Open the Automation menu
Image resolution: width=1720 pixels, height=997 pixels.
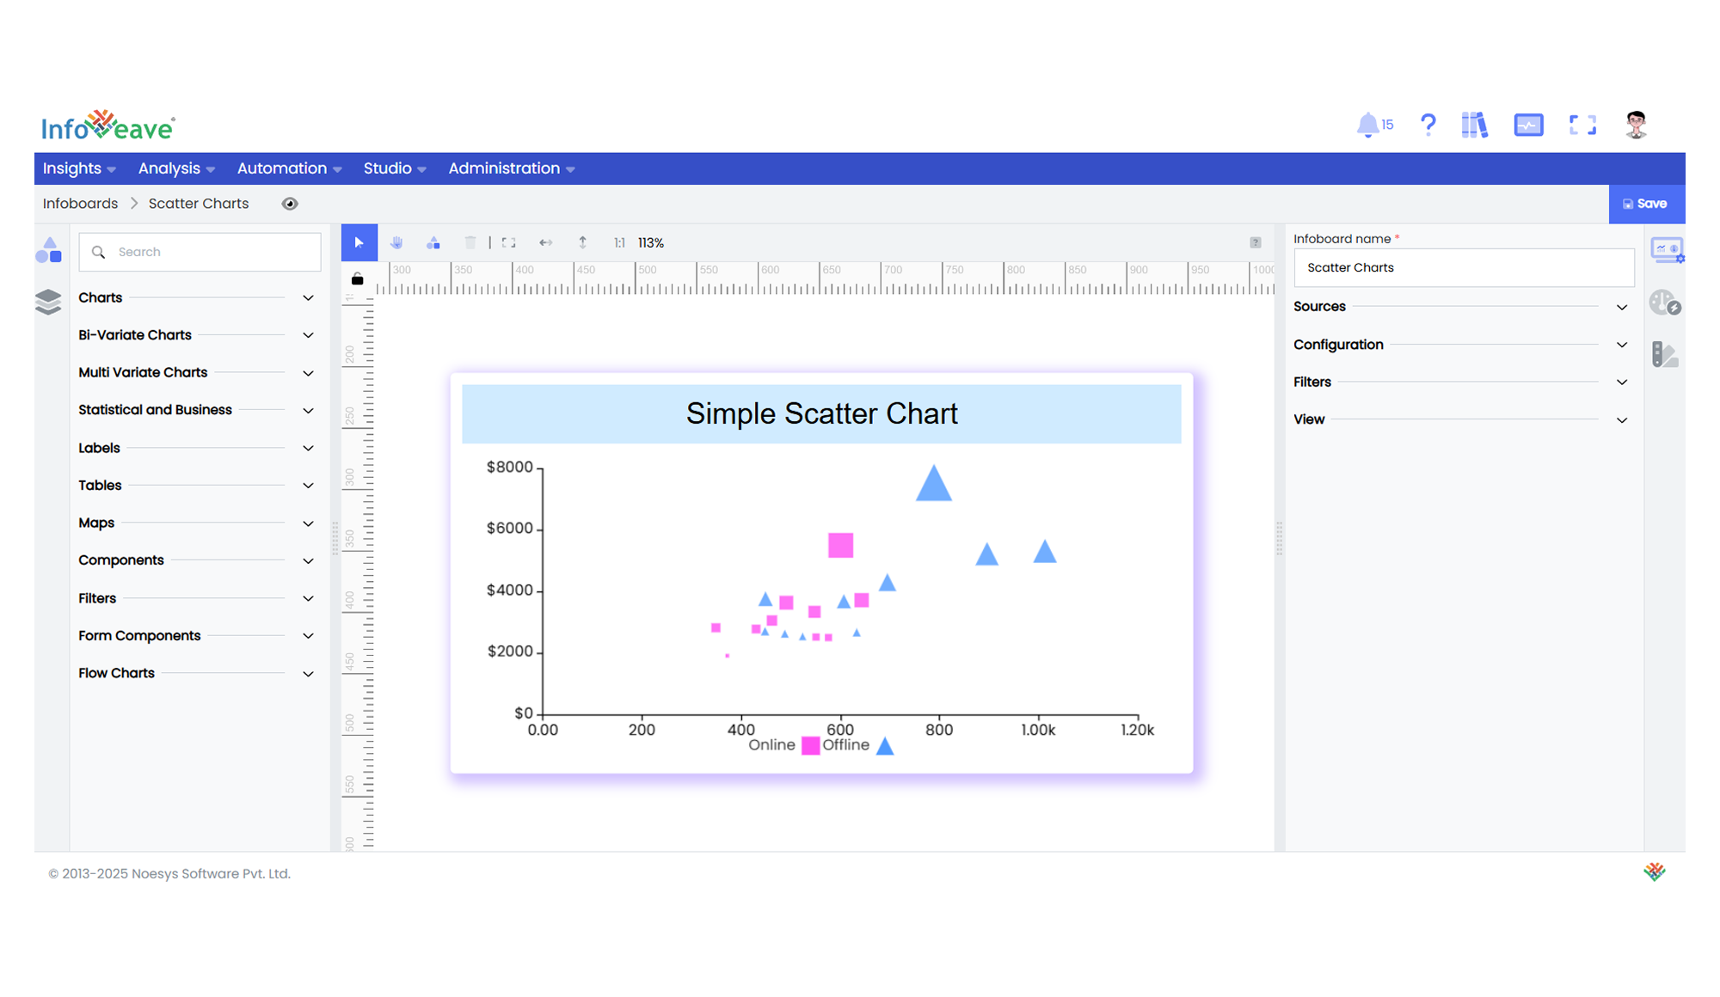coord(289,168)
